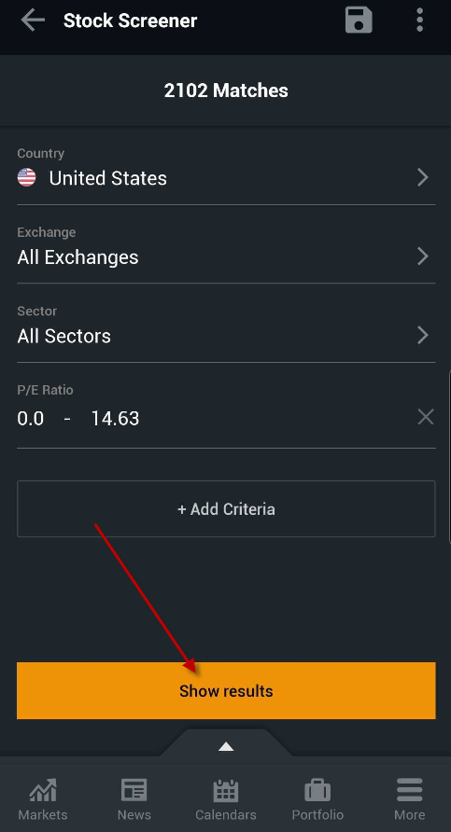Open the three-dot overflow menu
Viewport: 451px width, 832px height.
tap(419, 21)
